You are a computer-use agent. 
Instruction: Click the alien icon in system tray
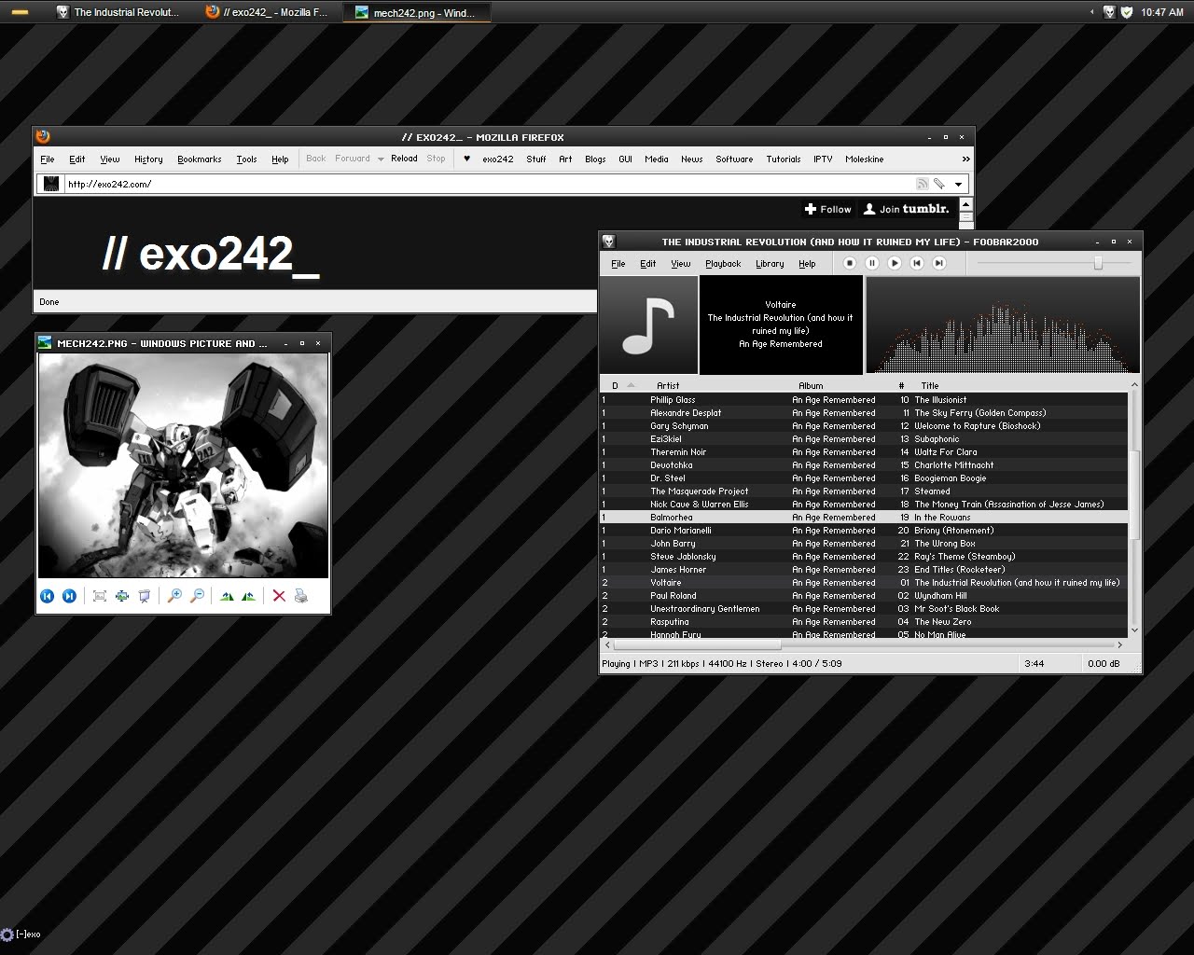pos(1109,12)
